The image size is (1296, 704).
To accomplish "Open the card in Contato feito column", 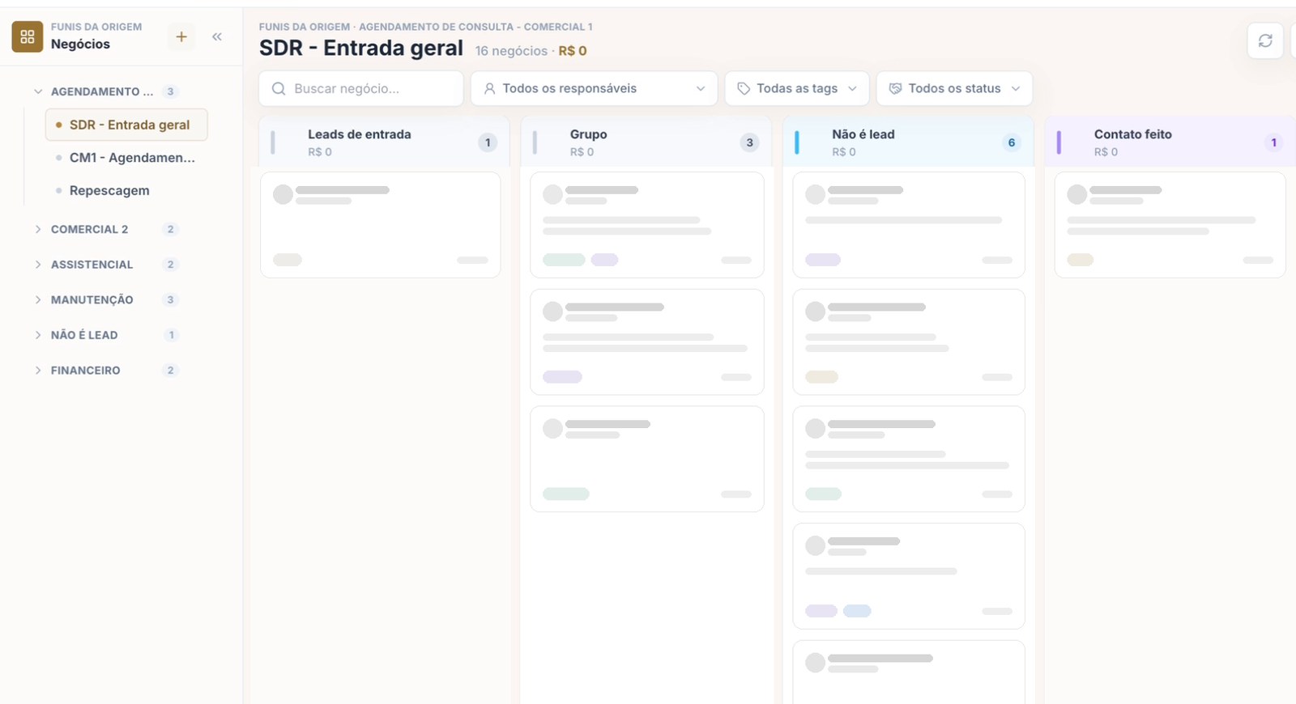I will click(1170, 225).
